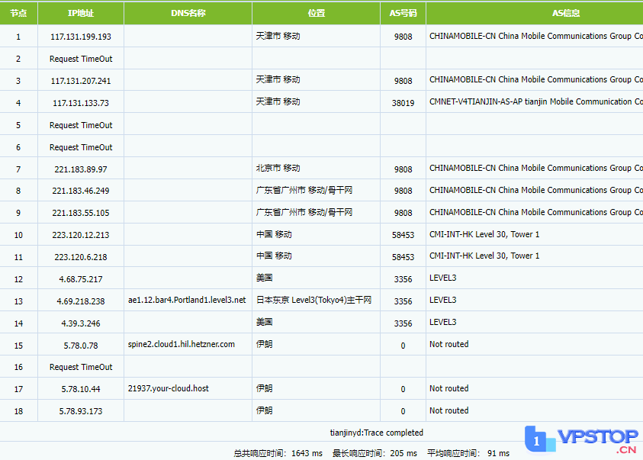Click location 中国 移动 in node 10 row
The height and width of the screenshot is (460, 643).
[x=274, y=234]
